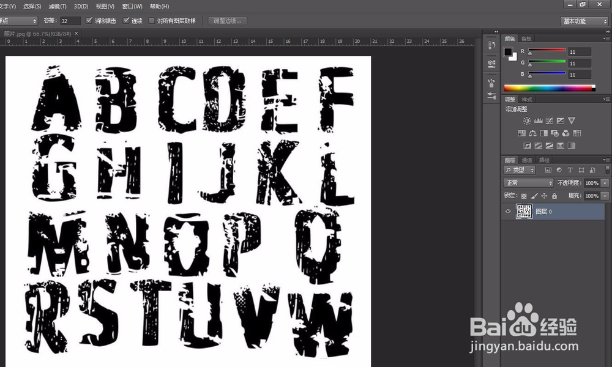Click the tolerance (容差) input field
Screen dimensions: 612x367
coord(70,21)
